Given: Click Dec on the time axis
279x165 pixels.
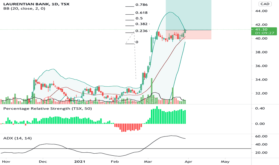Looking at the screenshot, I should (43, 162).
